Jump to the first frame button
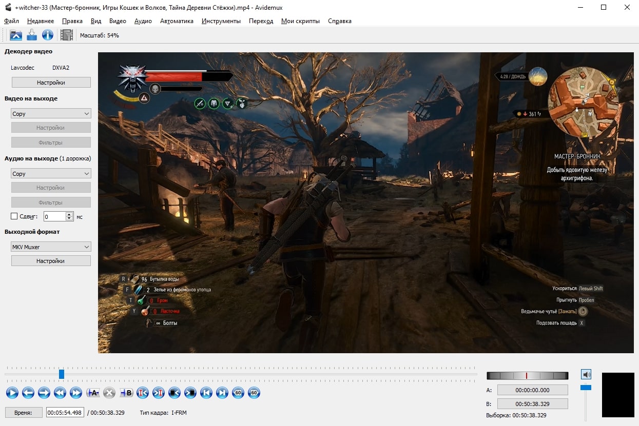This screenshot has height=426, width=639. click(x=206, y=393)
